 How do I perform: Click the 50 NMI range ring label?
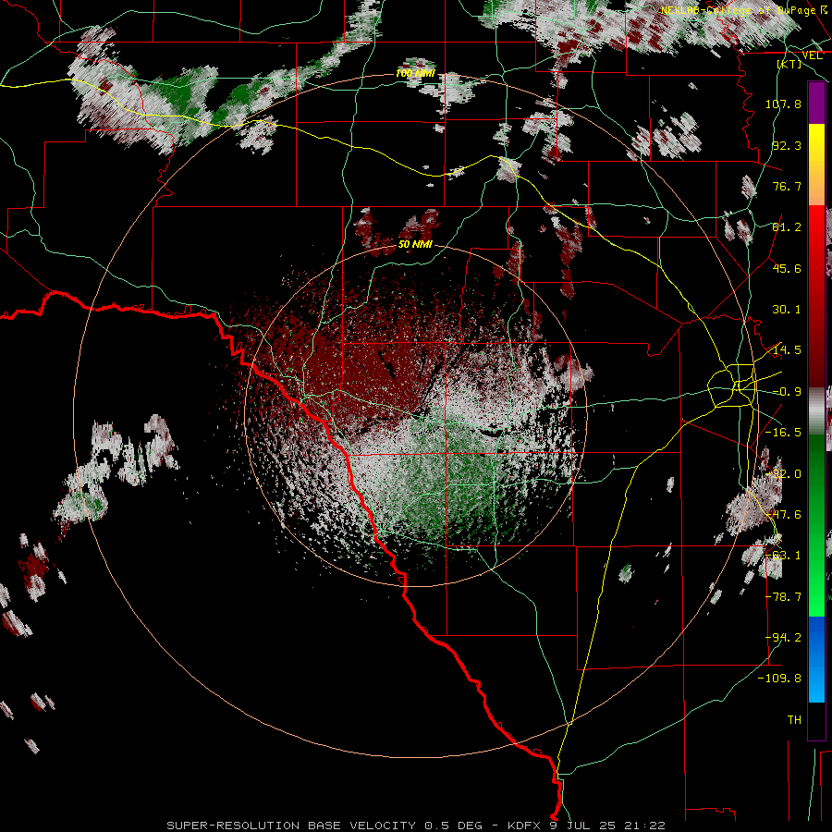(415, 245)
